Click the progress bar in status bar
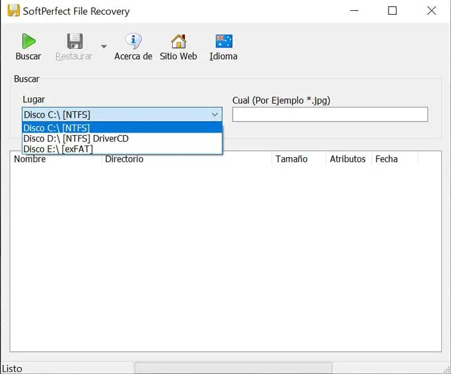The height and width of the screenshot is (374, 451). tap(233, 368)
